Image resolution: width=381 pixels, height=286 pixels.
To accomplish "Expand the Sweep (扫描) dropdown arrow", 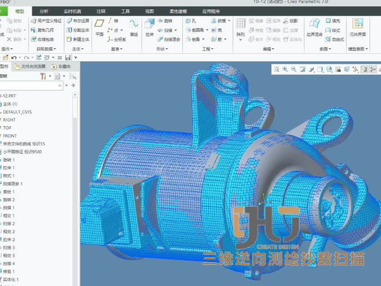I will click(x=176, y=30).
